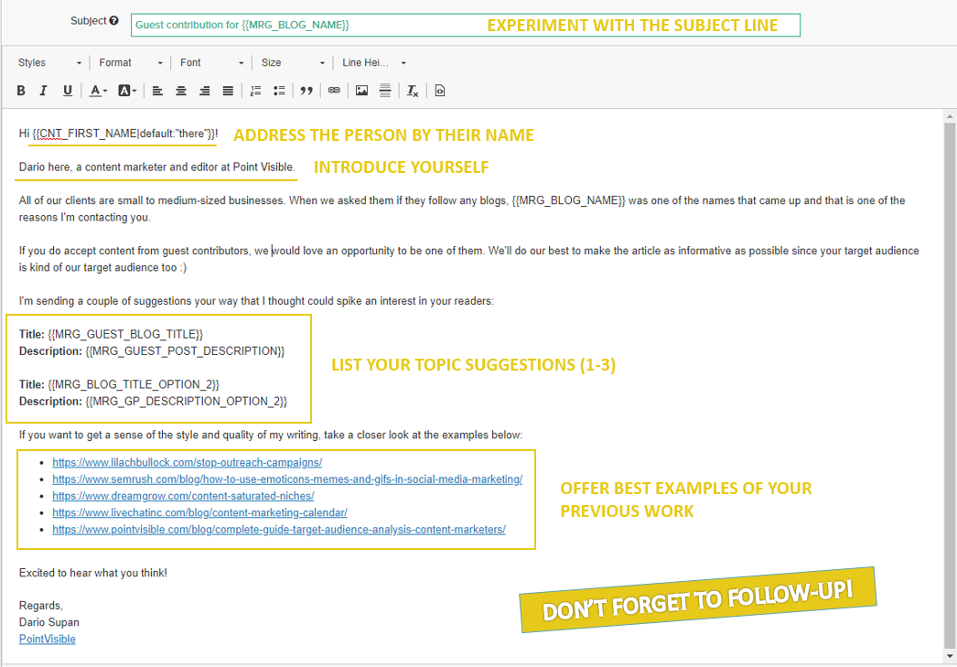This screenshot has height=667, width=957.
Task: Click the scrollbar down arrow
Action: (949, 657)
